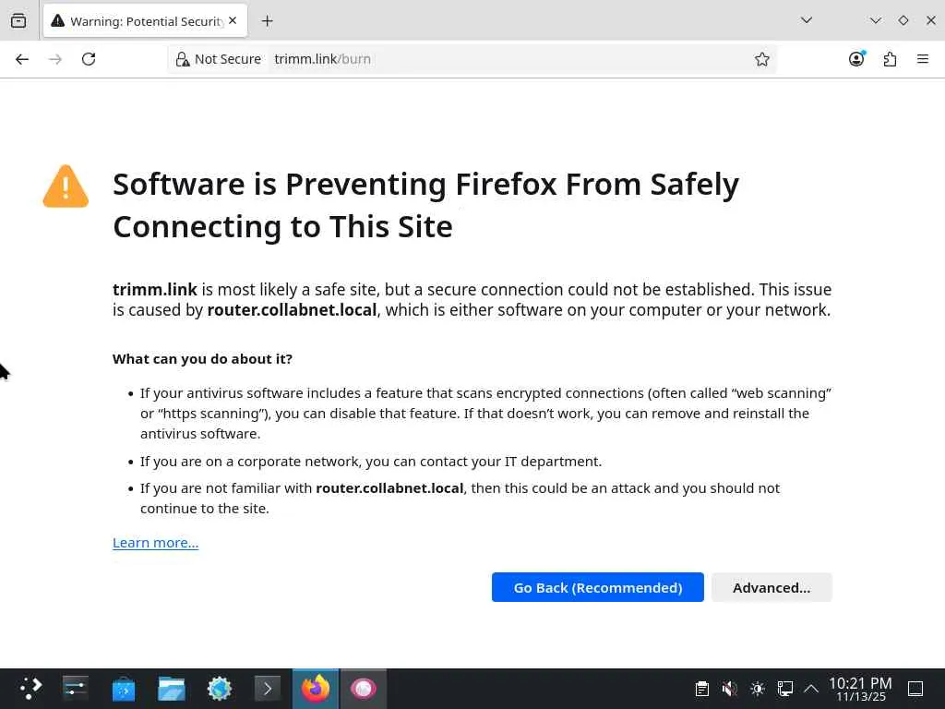Screen dimensions: 945x709
Task: Toggle the muted audio volume tray icon
Action: [729, 689]
